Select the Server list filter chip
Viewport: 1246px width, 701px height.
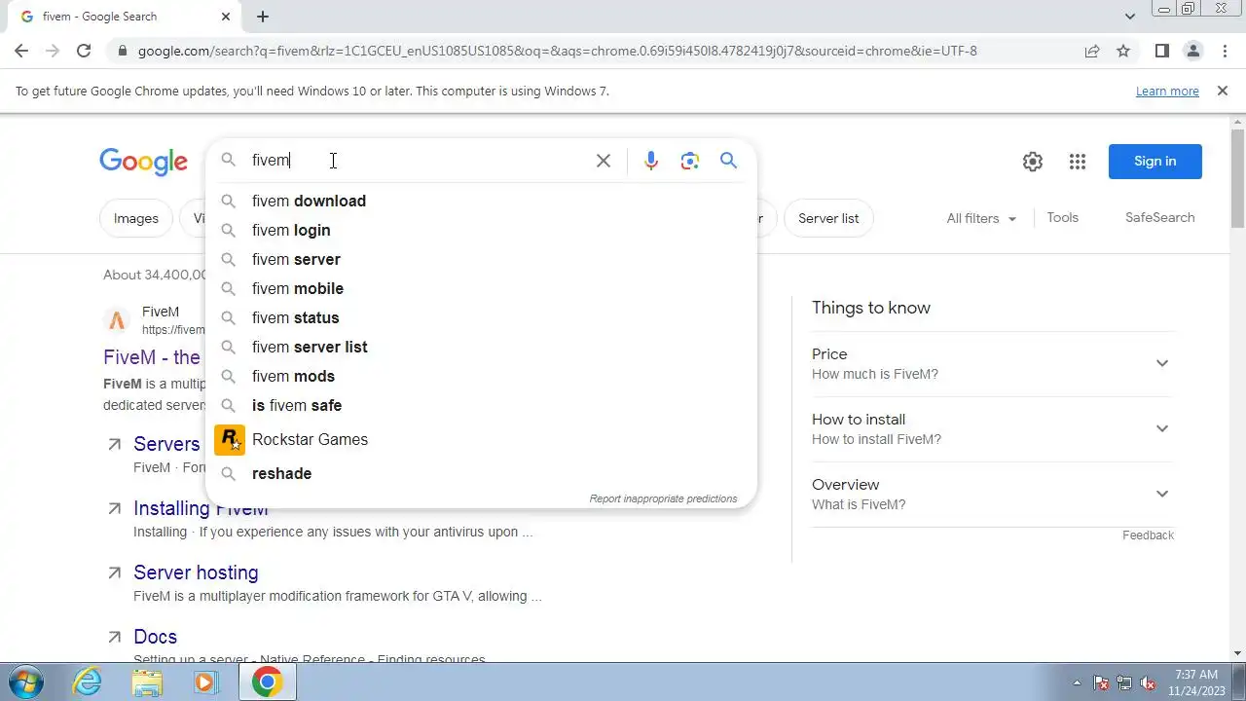[828, 218]
